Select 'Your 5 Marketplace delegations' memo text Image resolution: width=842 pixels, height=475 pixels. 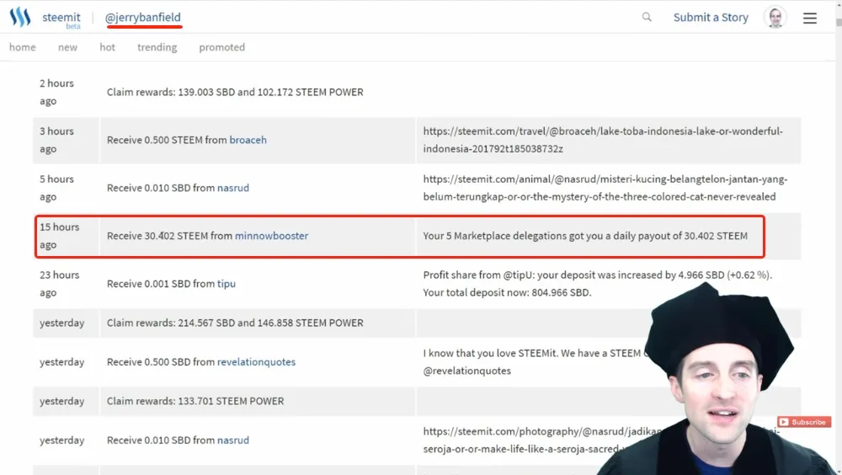[585, 235]
